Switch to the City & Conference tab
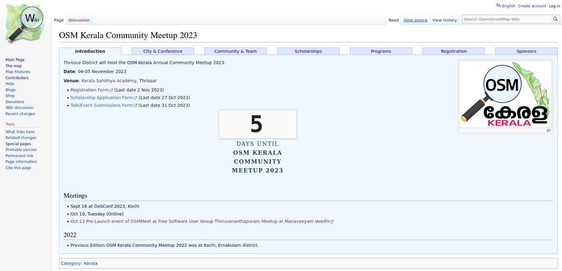 coord(163,51)
